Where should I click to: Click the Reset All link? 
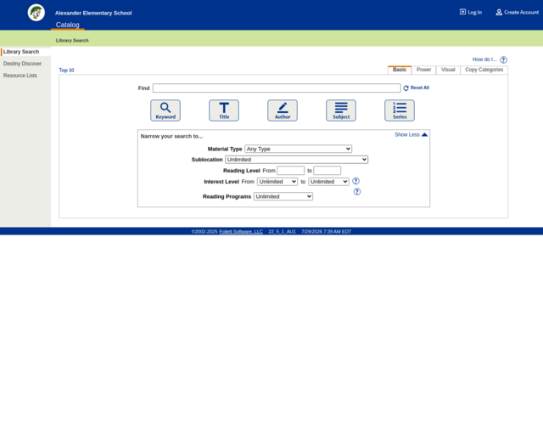(417, 88)
